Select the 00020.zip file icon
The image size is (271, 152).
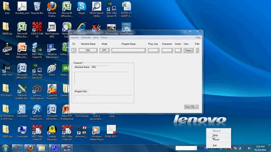pyautogui.click(x=7, y=29)
